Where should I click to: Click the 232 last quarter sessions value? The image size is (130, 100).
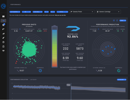coord(66,49)
